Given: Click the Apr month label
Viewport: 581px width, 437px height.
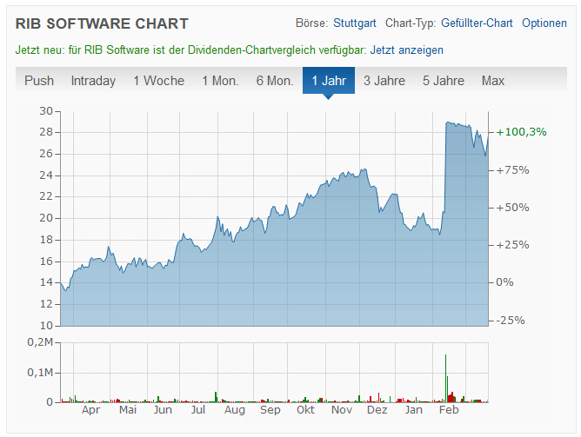Looking at the screenshot, I should click(x=90, y=410).
